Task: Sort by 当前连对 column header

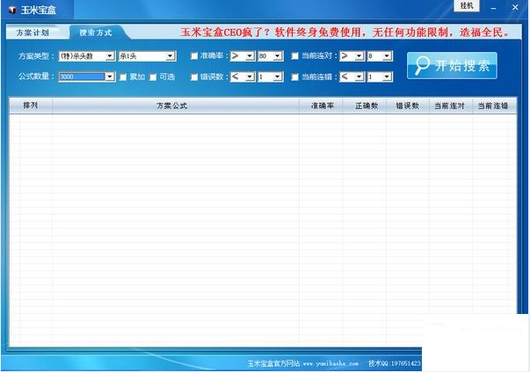Action: point(451,106)
